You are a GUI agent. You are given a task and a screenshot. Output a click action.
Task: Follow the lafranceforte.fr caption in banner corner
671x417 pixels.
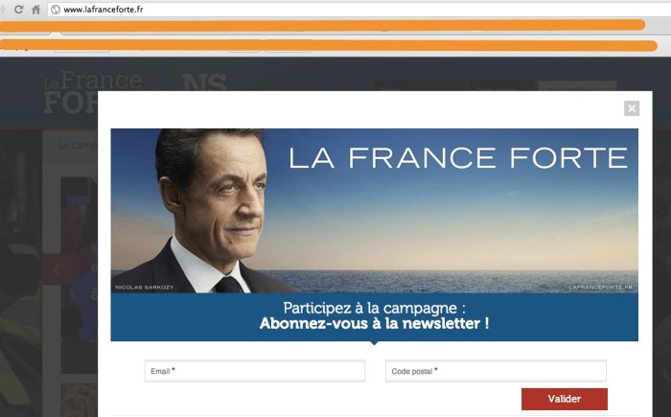tap(600, 288)
